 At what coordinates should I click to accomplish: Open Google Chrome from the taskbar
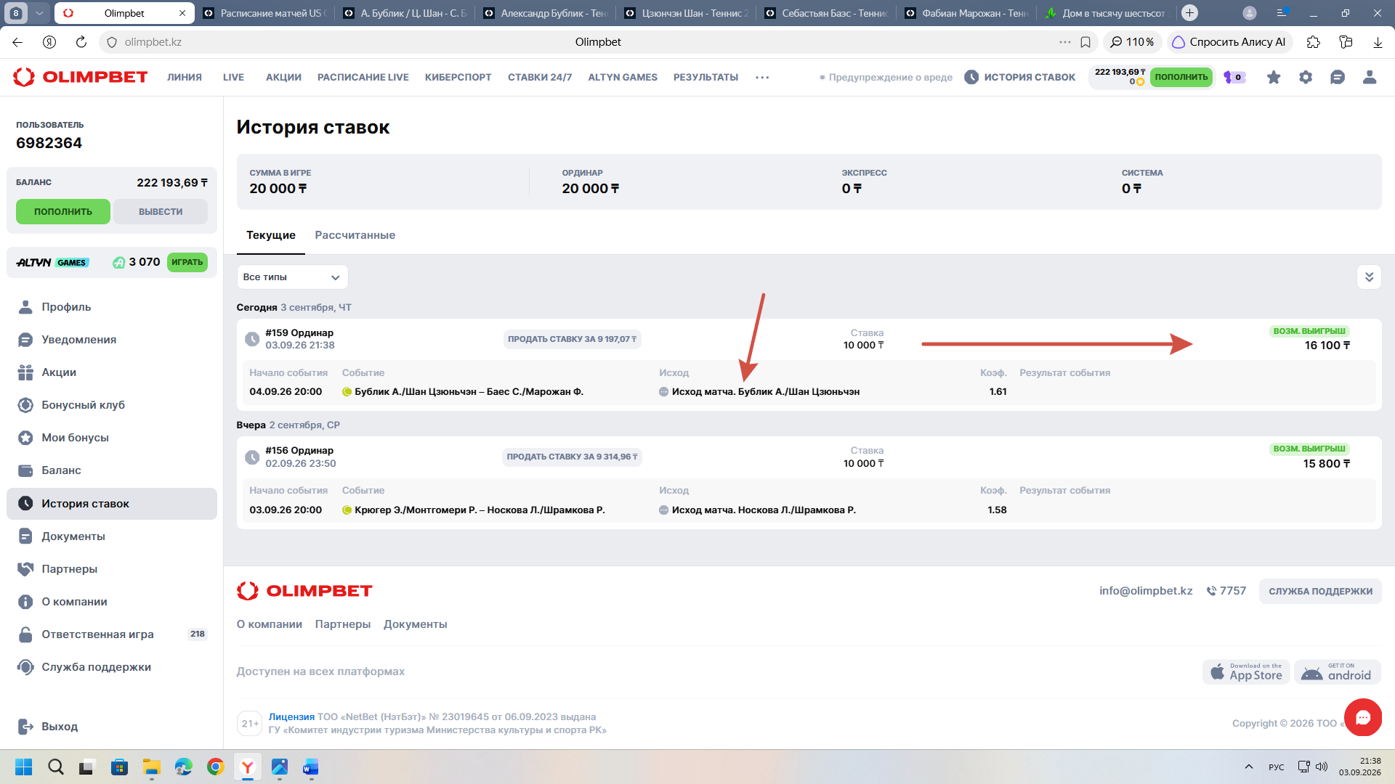pos(215,767)
